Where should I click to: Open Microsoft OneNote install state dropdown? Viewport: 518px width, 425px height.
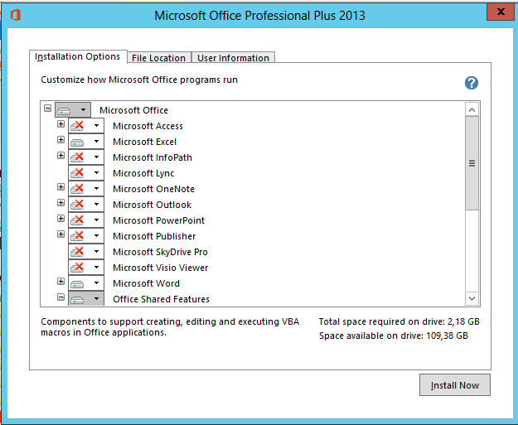(86, 189)
